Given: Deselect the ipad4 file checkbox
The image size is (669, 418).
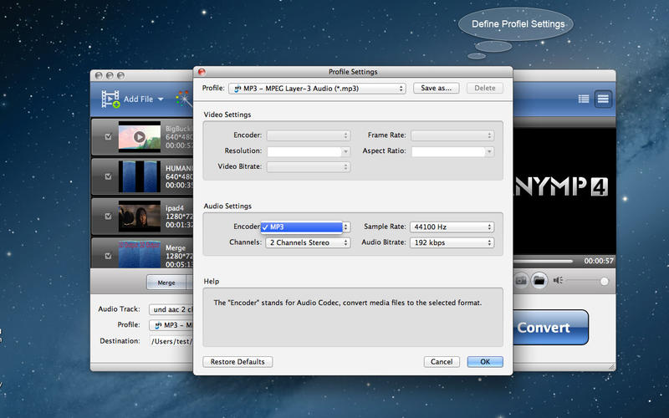Looking at the screenshot, I should [x=108, y=216].
